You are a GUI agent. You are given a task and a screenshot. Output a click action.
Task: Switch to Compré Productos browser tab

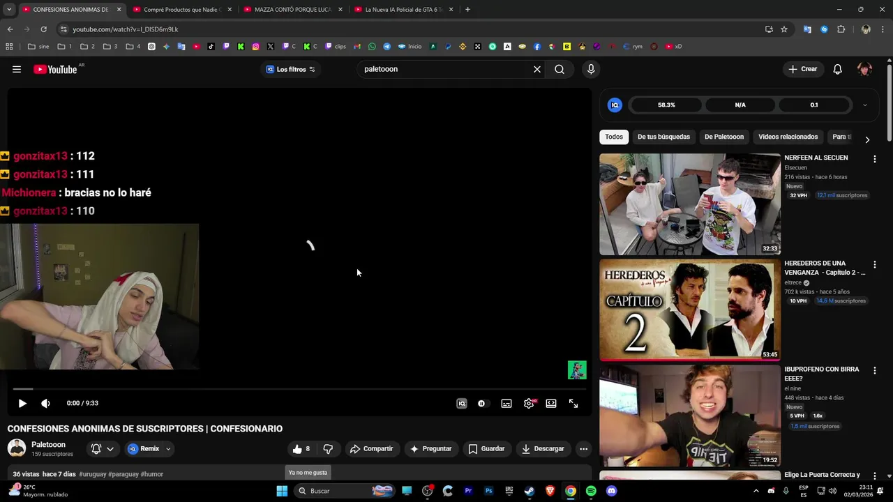point(183,10)
